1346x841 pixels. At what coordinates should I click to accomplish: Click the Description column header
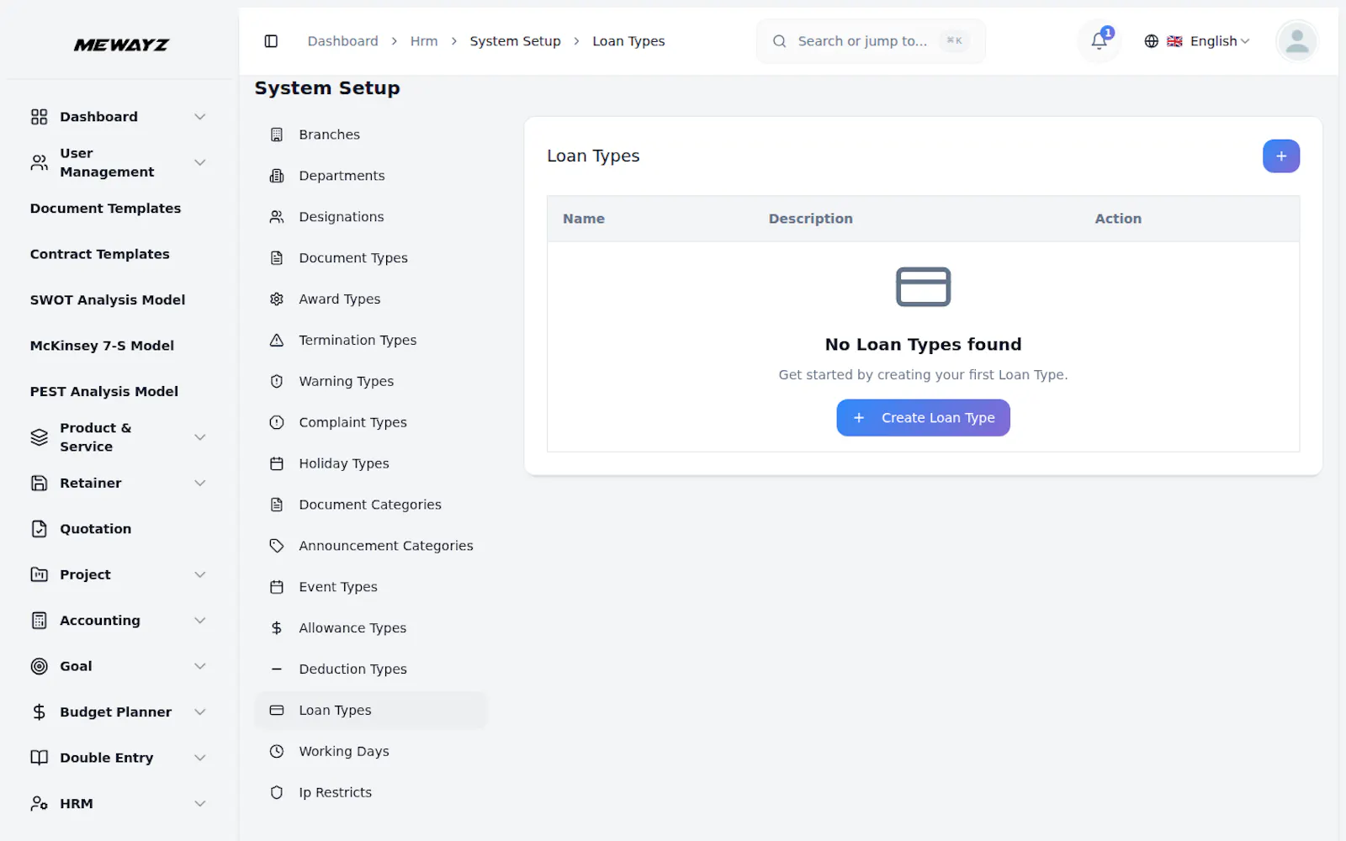810,219
